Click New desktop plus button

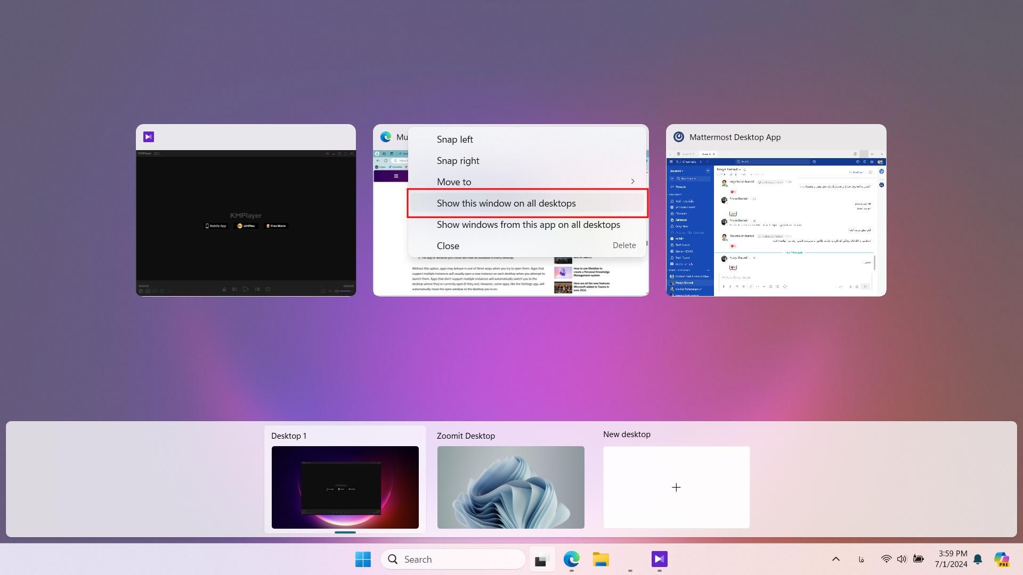click(x=676, y=487)
